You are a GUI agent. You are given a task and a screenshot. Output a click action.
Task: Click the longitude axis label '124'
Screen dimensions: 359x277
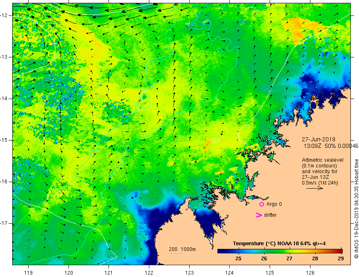point(230,273)
